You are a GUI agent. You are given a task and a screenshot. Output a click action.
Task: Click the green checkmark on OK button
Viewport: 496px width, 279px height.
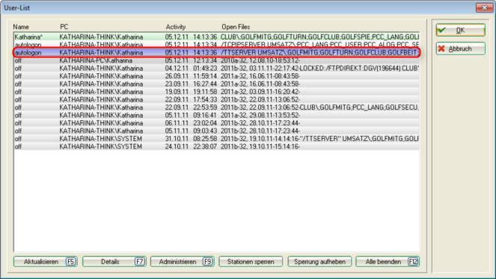click(x=441, y=31)
